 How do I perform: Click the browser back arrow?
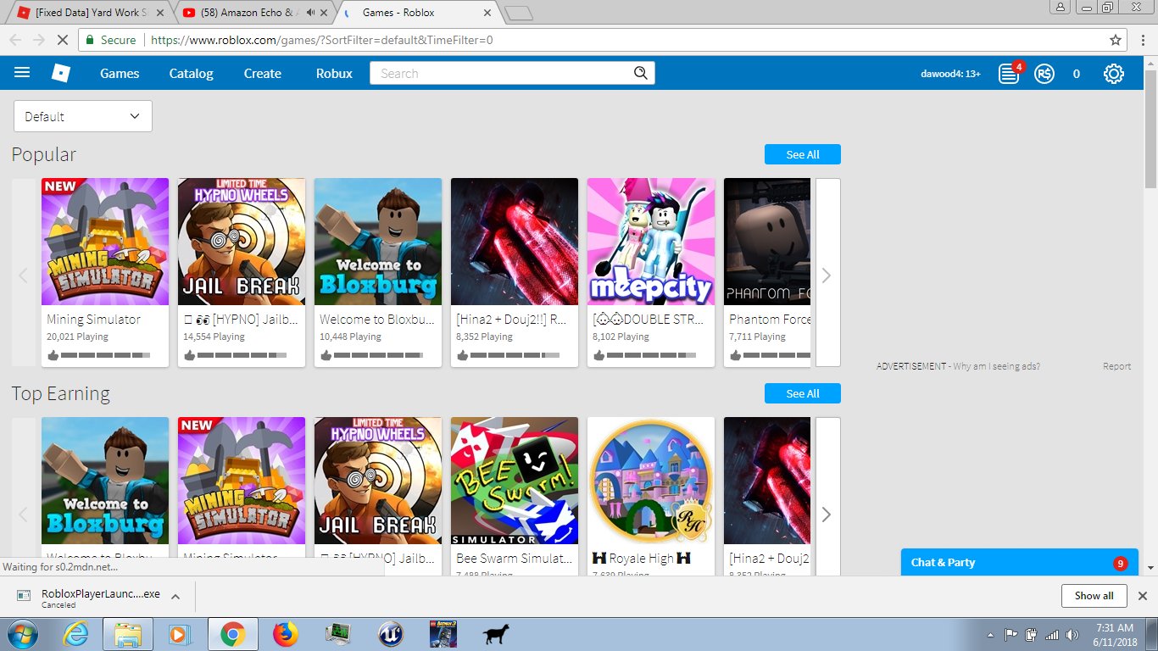[15, 40]
